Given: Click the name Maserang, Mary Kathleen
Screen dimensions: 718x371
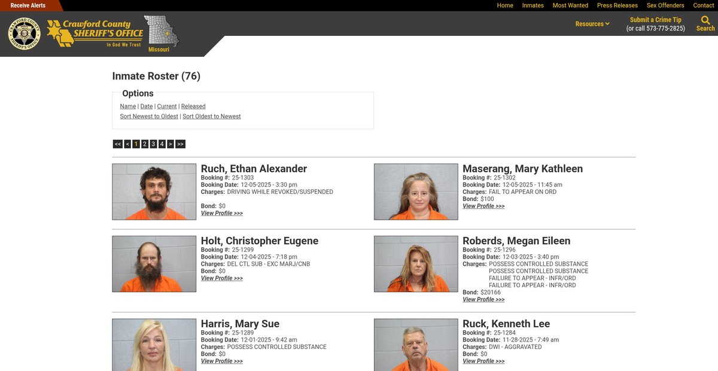Looking at the screenshot, I should pyautogui.click(x=522, y=169).
